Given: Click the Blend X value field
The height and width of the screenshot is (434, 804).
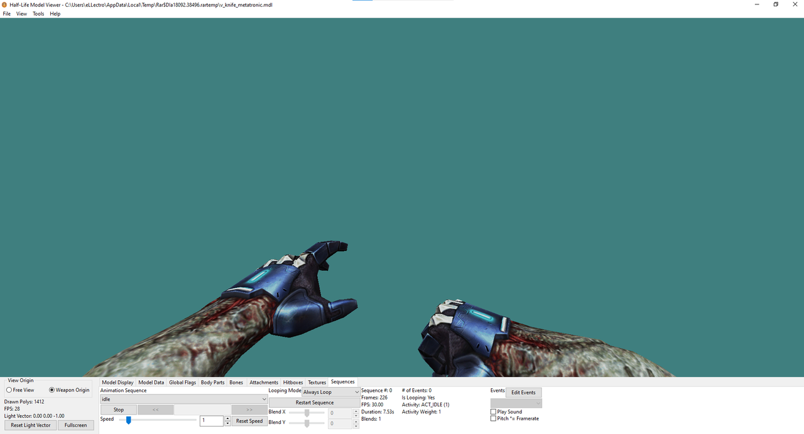Looking at the screenshot, I should [340, 413].
